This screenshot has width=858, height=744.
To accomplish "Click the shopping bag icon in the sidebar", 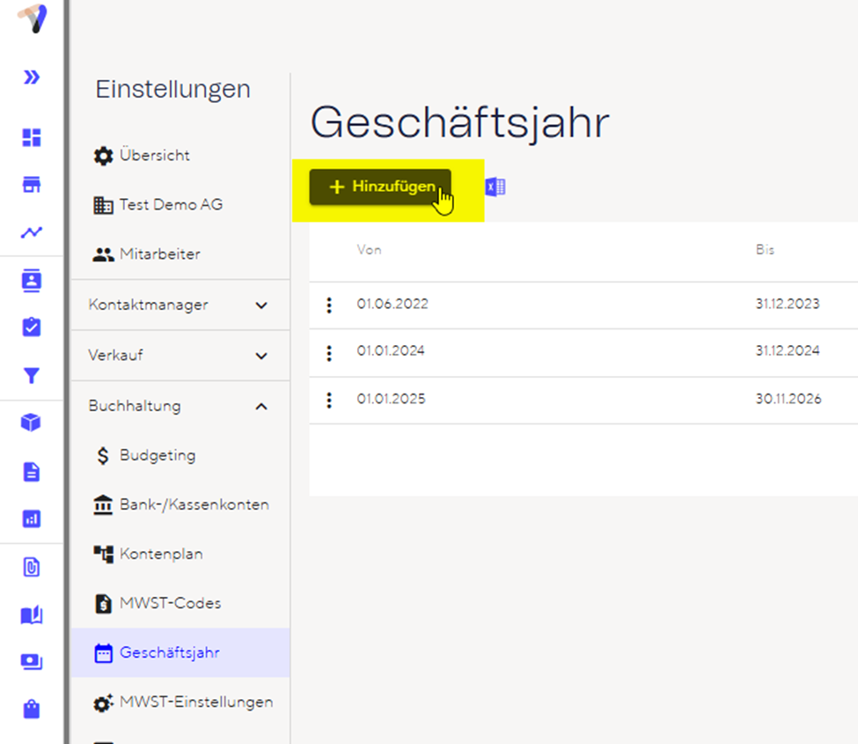I will [x=32, y=709].
